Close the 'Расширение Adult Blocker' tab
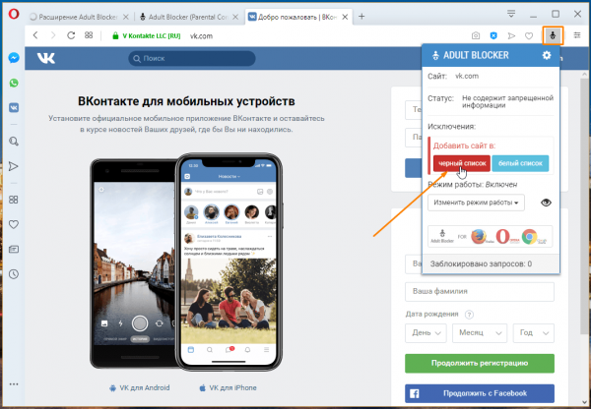 click(126, 17)
